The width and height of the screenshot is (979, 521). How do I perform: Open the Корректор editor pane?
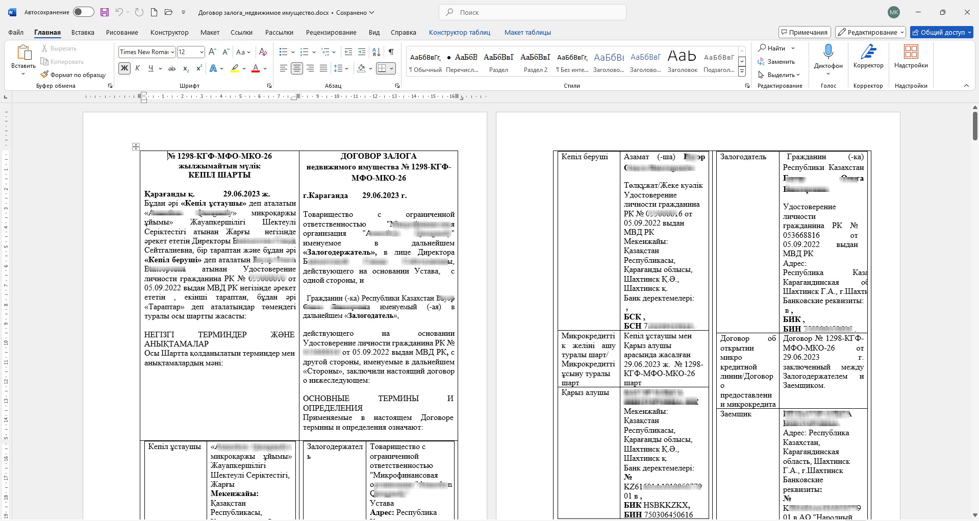(x=868, y=57)
